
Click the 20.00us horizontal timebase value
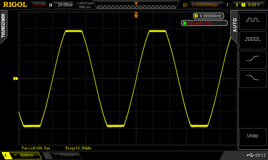[65, 5]
